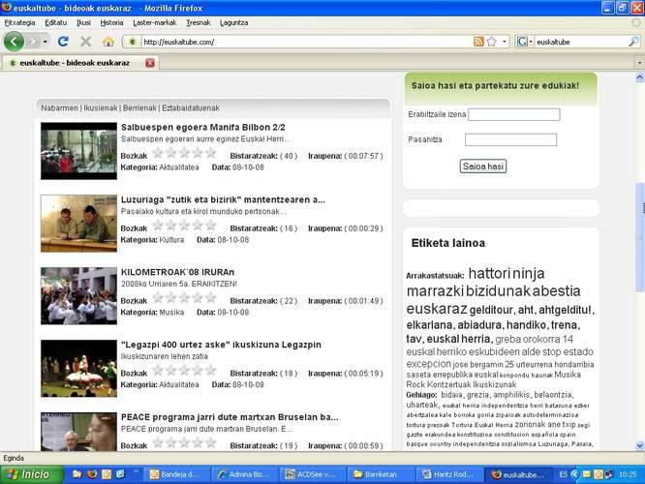
Task: Open the Fitxategia menu
Action: [x=19, y=22]
